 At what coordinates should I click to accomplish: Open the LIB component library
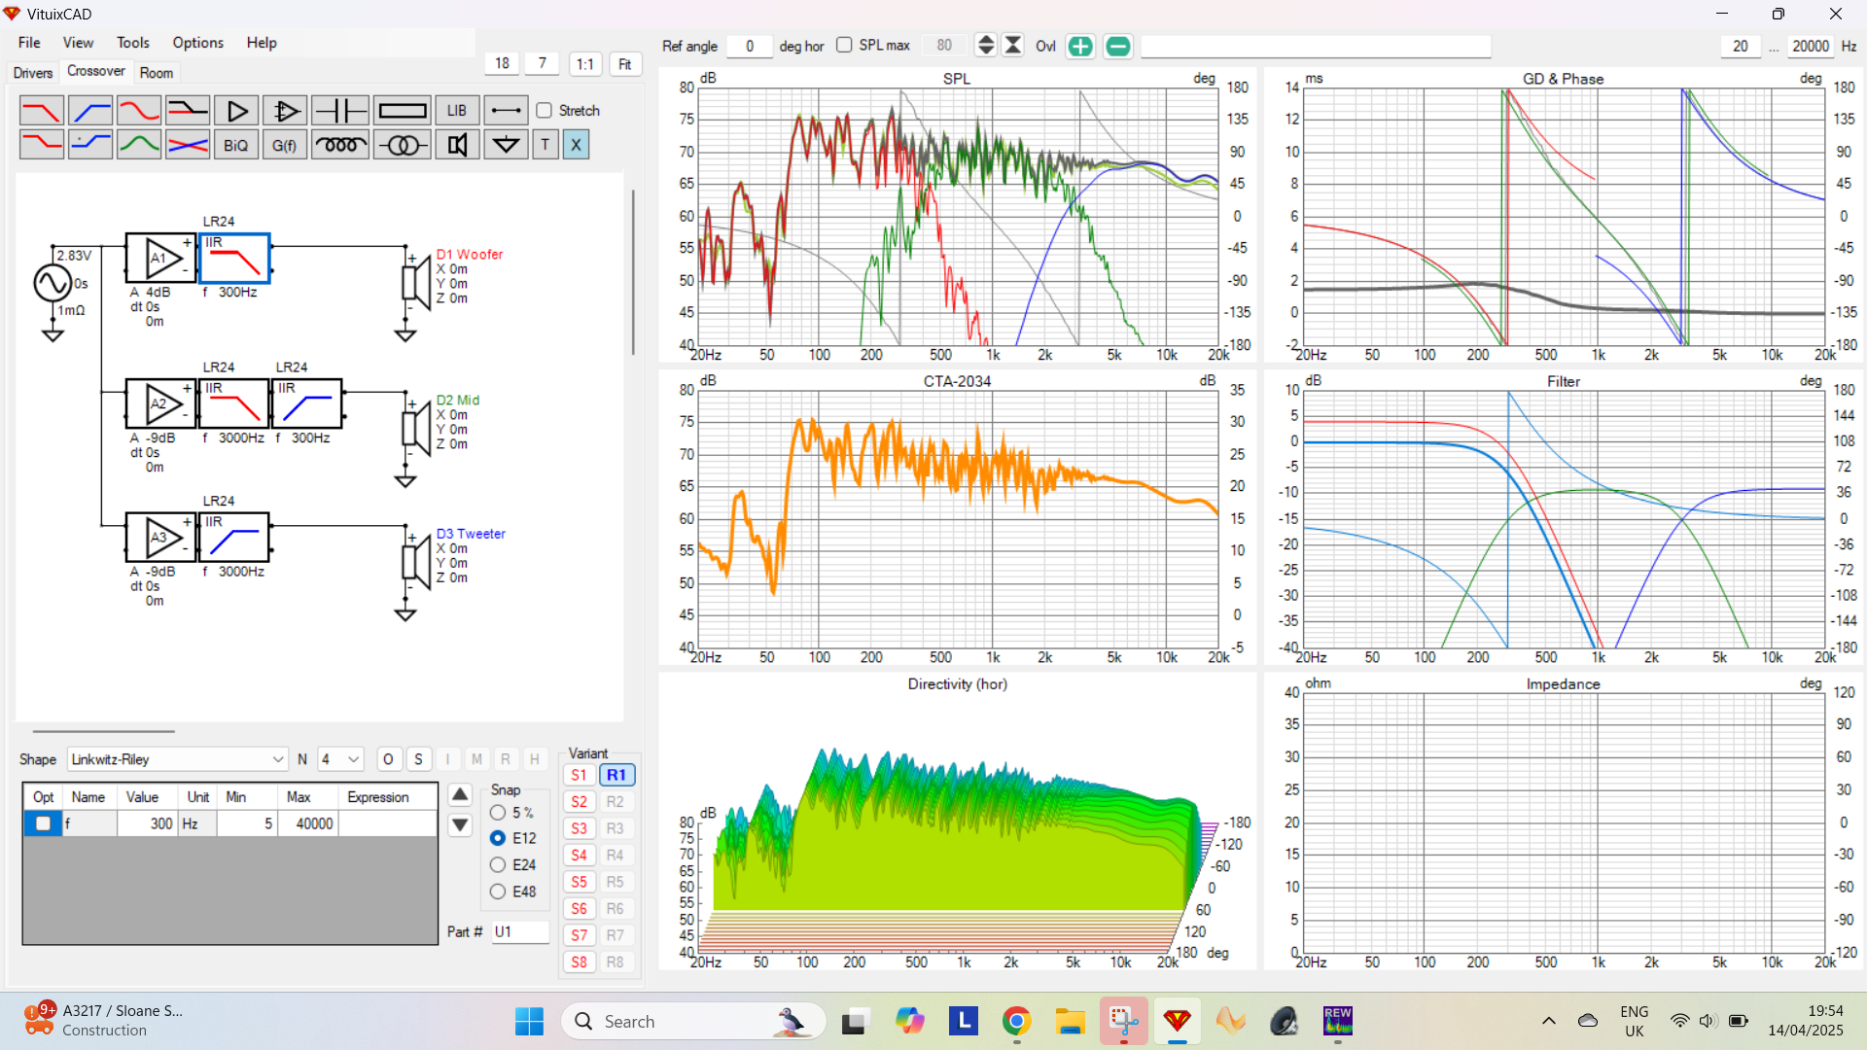(457, 110)
